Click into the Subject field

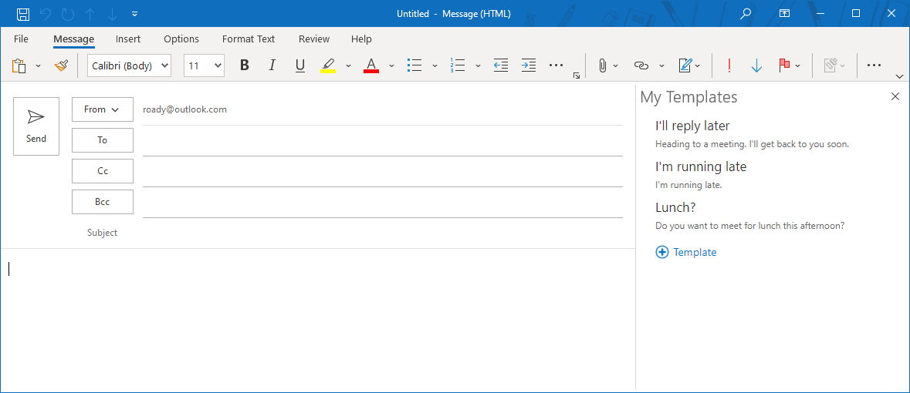coord(383,233)
